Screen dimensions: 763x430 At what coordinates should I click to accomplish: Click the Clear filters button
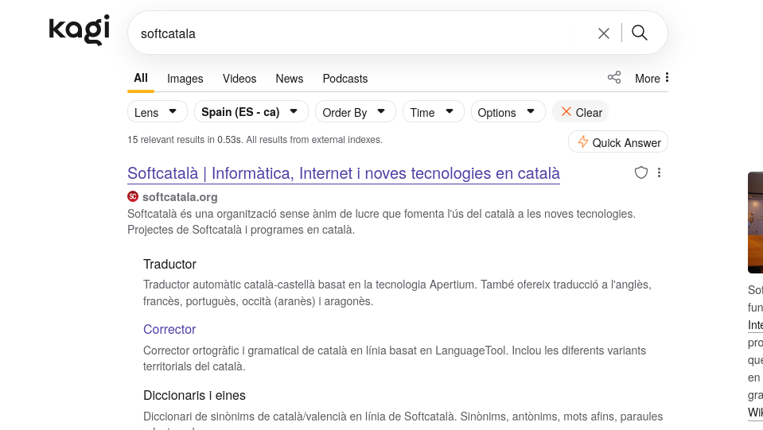coord(581,112)
